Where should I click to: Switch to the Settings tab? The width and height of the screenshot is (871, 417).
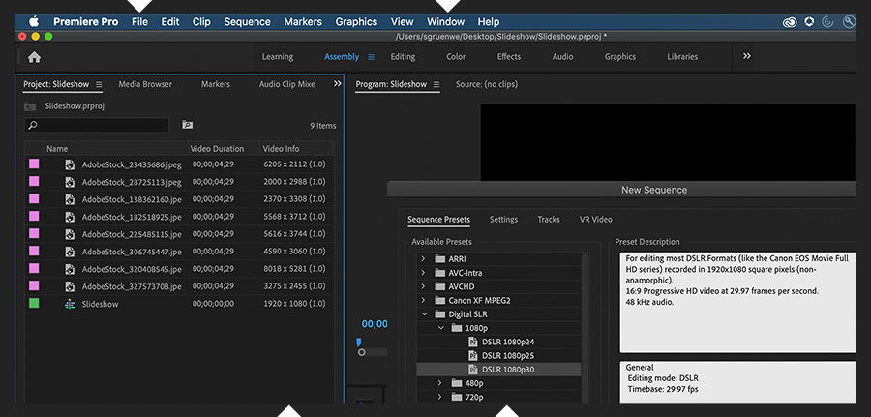pyautogui.click(x=503, y=220)
